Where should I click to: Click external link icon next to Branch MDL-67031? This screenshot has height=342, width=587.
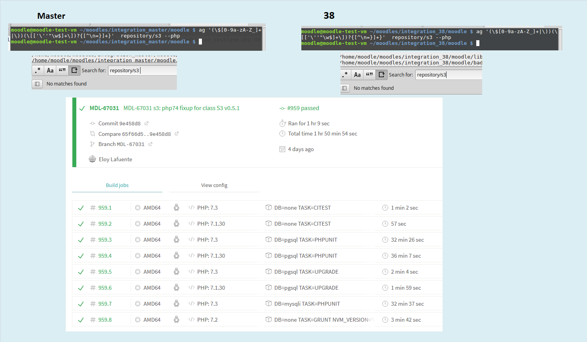tap(150, 144)
